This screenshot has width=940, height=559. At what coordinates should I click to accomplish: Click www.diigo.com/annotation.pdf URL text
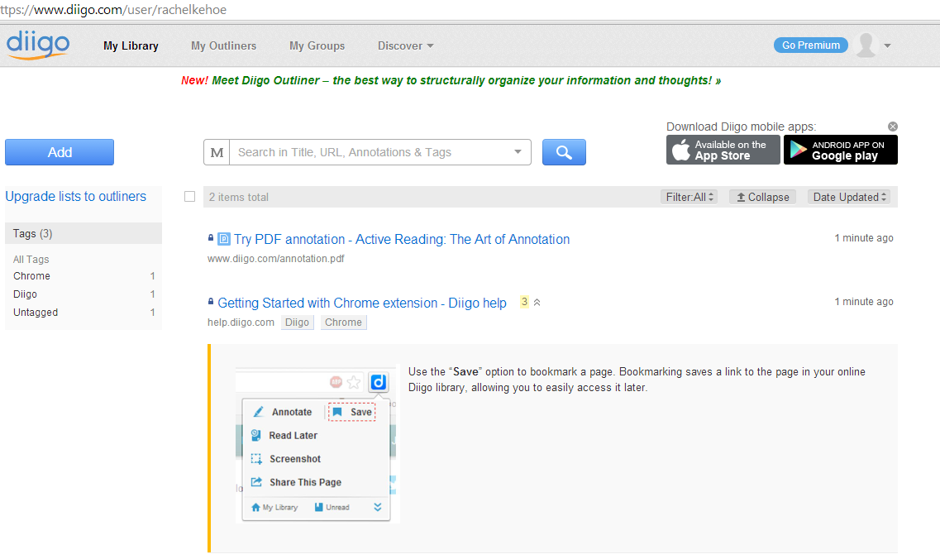click(276, 259)
